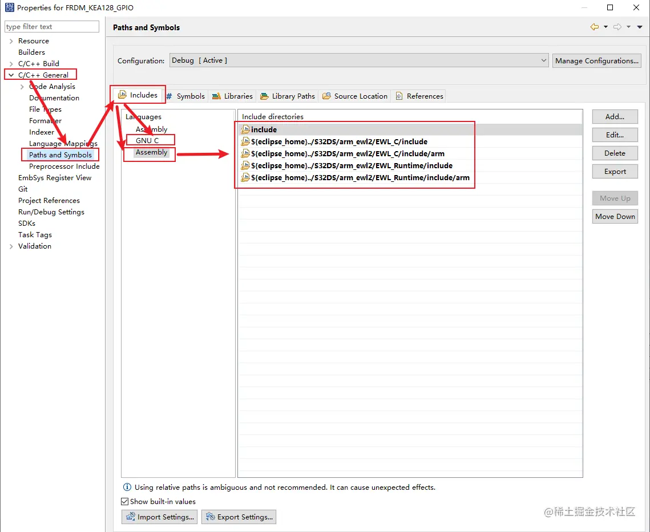Click the Libraries tab icon
Viewport: 650px width, 532px height.
pyautogui.click(x=216, y=96)
